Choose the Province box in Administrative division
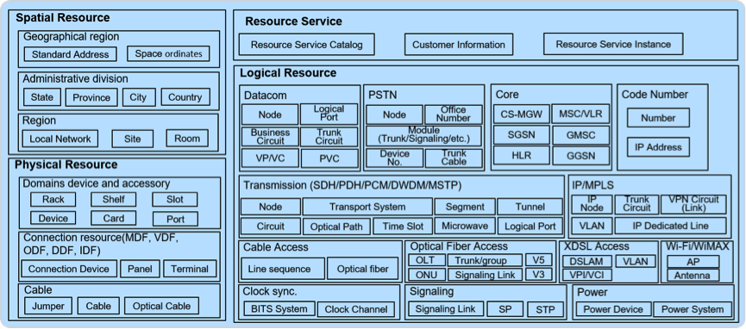The height and width of the screenshot is (329, 746). pos(91,97)
